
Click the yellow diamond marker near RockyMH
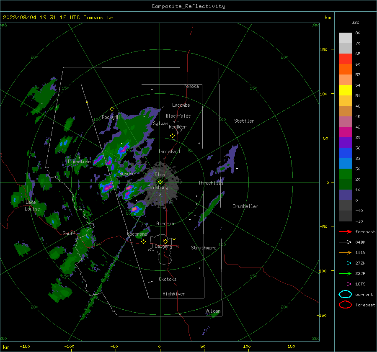(x=112, y=109)
